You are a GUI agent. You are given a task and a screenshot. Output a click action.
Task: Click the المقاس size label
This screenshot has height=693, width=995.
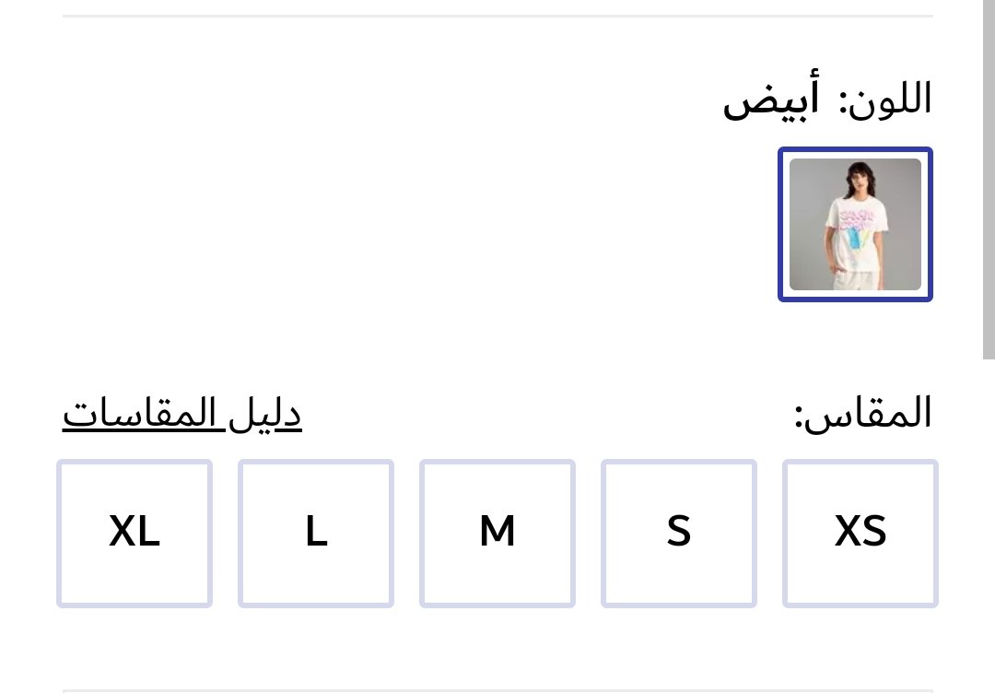[863, 414]
